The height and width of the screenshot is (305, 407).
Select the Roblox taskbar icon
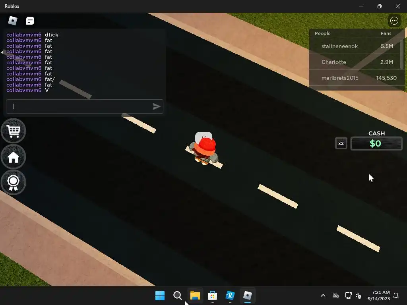(x=247, y=295)
